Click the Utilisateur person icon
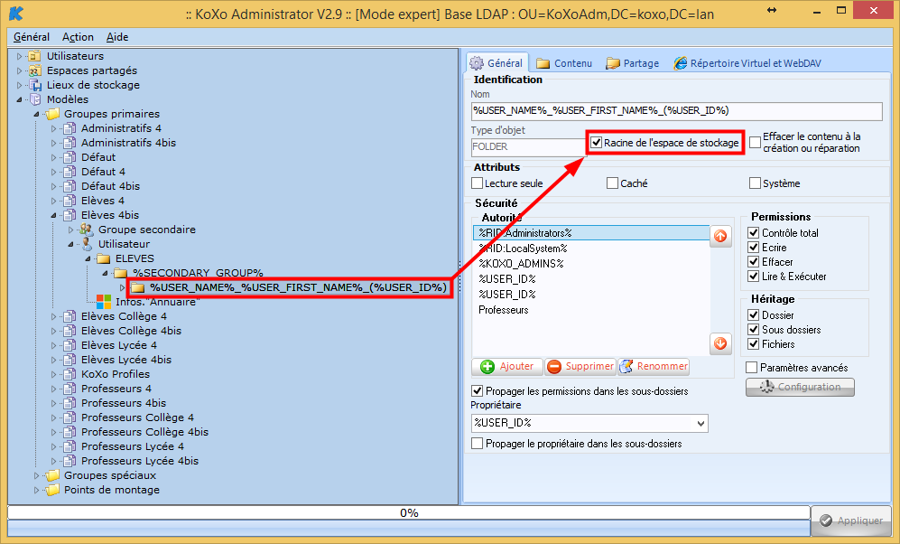Image resolution: width=900 pixels, height=544 pixels. pos(87,244)
